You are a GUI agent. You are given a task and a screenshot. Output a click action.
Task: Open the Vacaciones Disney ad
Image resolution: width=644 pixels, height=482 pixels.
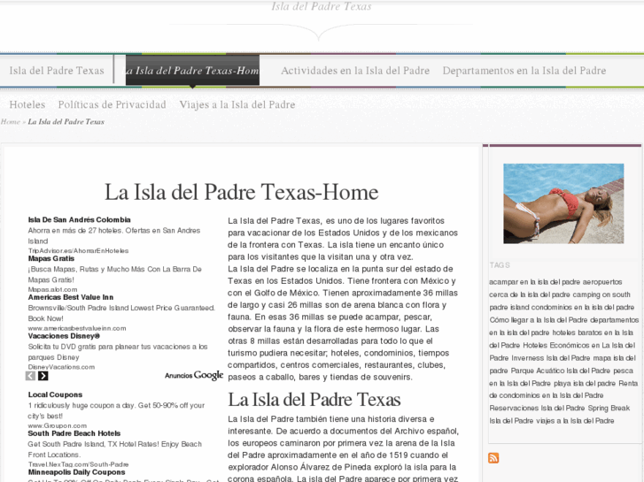click(x=64, y=336)
